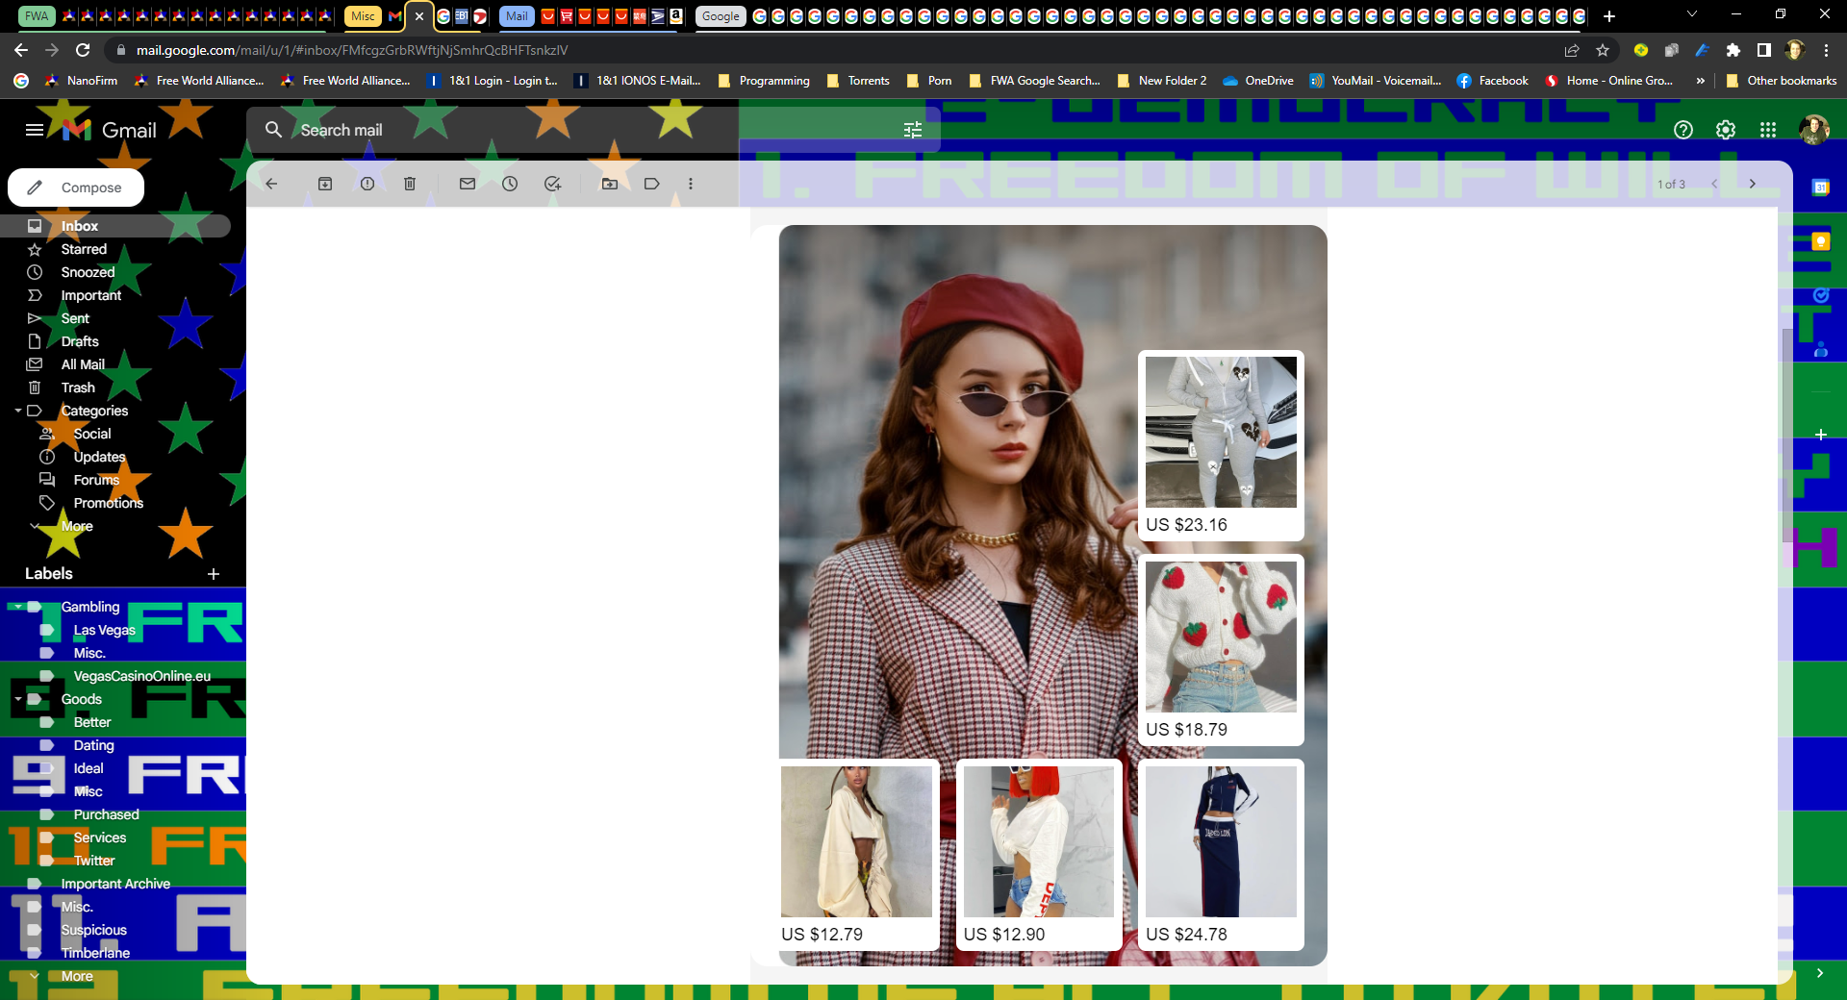Add this email to Tasks
Viewport: 1847px width, 1000px height.
click(552, 184)
